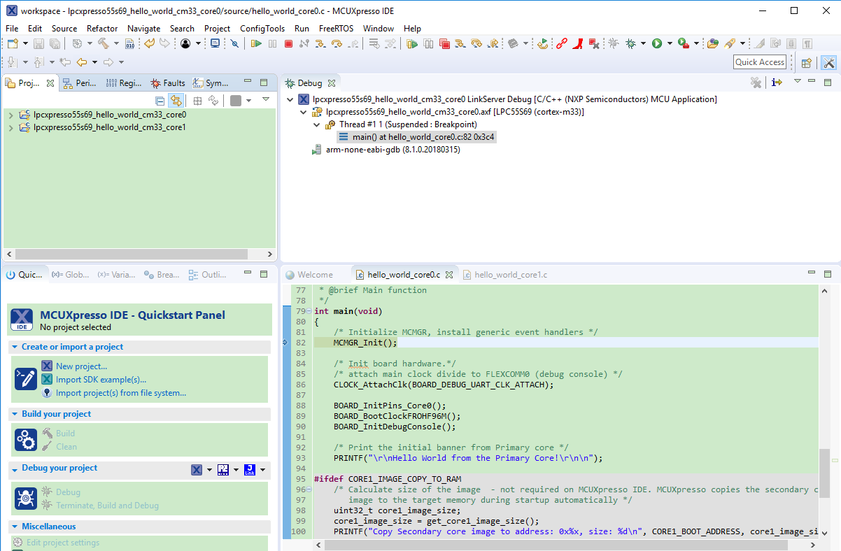Expand lpcxpresso55s69_hello_world_cm33_core1 project

(x=10, y=127)
